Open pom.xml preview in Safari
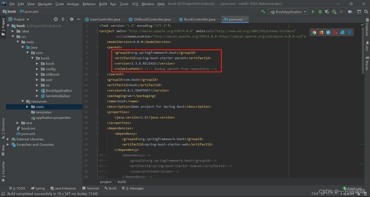Viewport: 370px width, 197px height. [328, 32]
